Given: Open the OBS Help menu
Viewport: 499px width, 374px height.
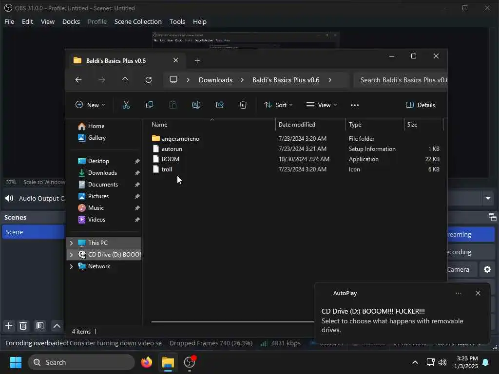Looking at the screenshot, I should coord(199,21).
